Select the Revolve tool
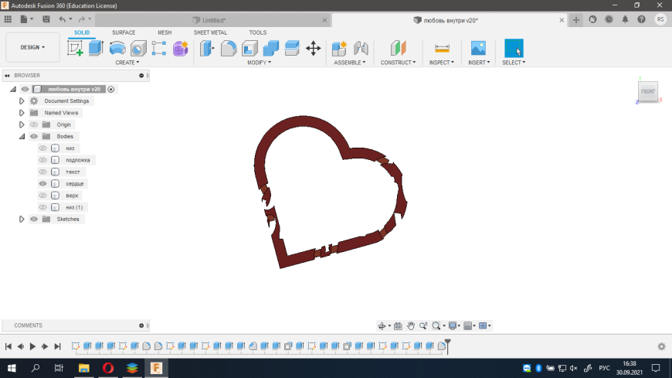 coord(117,48)
